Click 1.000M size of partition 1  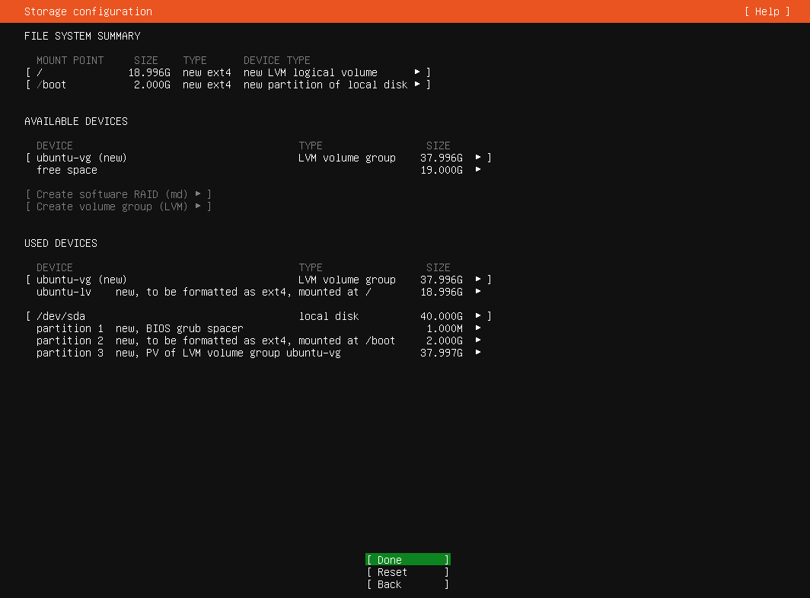click(x=445, y=328)
